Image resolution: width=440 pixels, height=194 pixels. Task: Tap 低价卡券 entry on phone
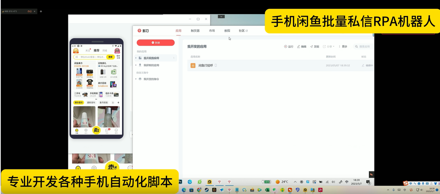[x=112, y=94]
